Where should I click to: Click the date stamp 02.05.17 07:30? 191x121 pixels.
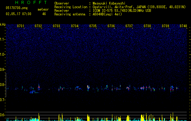[x=19, y=14]
